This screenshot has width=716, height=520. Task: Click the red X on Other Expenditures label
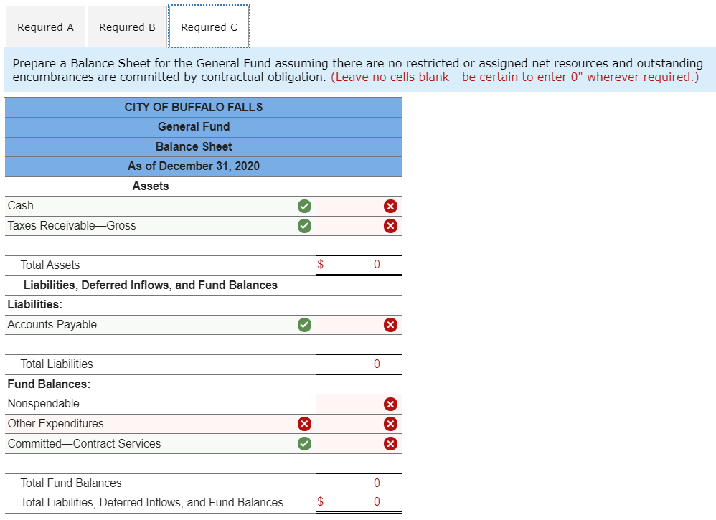(304, 423)
